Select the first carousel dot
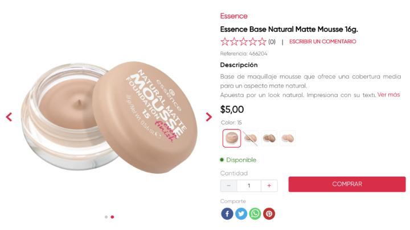This screenshot has height=230, width=410. (x=106, y=217)
